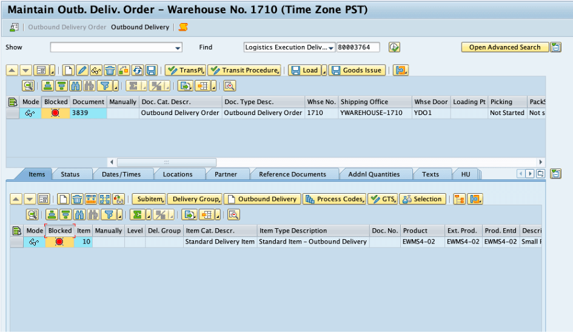Click the pencil Change mode icon in header toolbar

tap(82, 70)
